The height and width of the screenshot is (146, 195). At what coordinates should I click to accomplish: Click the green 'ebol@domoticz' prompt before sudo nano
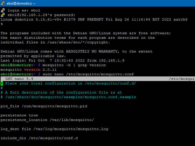tap(16, 74)
